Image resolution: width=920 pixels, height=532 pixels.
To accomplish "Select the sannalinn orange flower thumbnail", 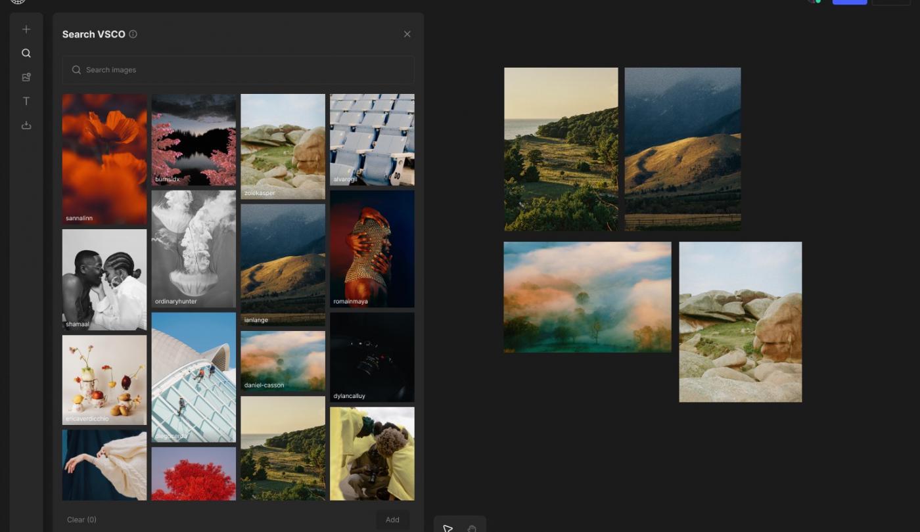I will tap(104, 159).
